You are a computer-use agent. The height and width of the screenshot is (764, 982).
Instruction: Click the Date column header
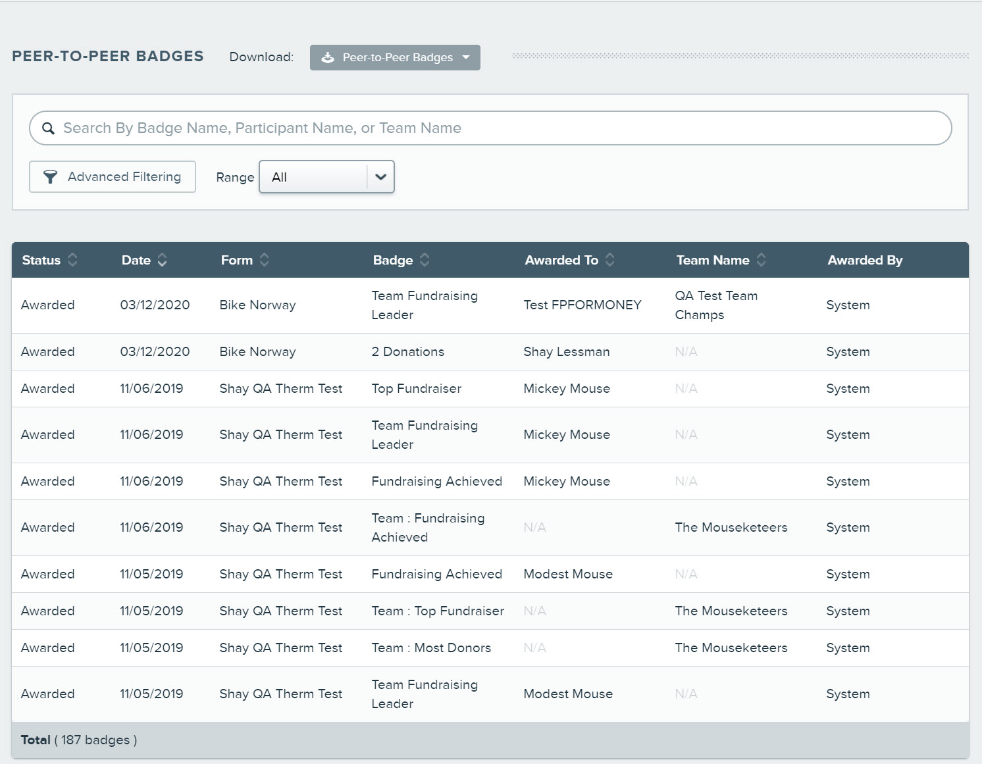coord(136,260)
